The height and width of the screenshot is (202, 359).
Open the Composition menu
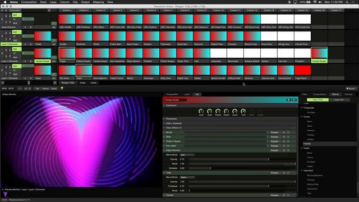pos(29,2)
